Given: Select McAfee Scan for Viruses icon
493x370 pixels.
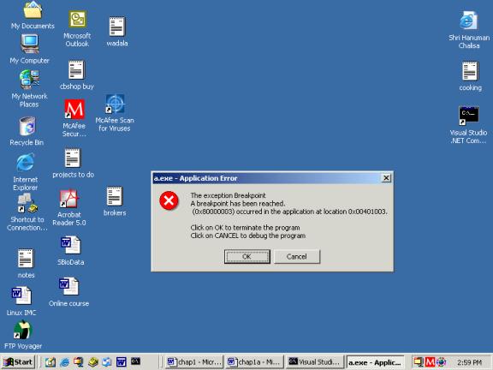Looking at the screenshot, I should tap(115, 113).
